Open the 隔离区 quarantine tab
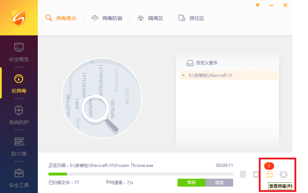The image size is (308, 193). click(150, 18)
